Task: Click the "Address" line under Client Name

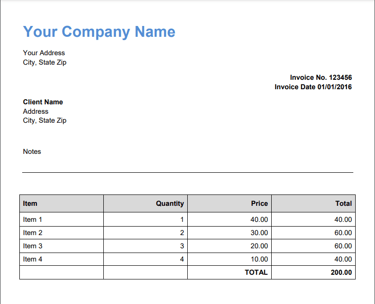Action: coord(36,111)
